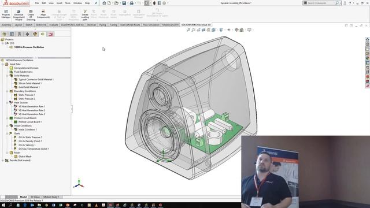Select Static Pressure 2 boundary condition
370x208 pixels.
(x=27, y=99)
